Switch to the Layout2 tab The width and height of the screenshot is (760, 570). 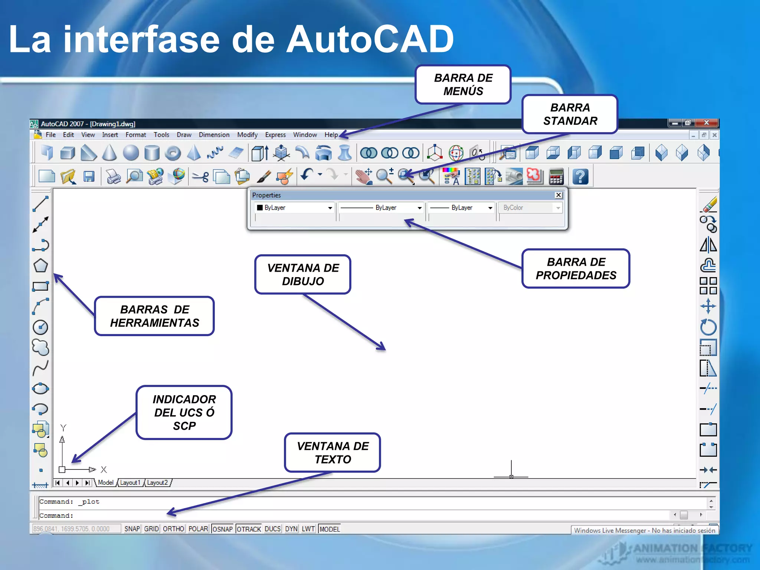(x=157, y=483)
